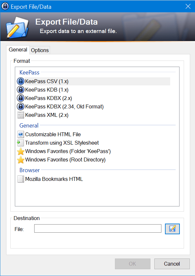
Task: Choose the star icon for Root Directory favorites
Action: pos(21,160)
